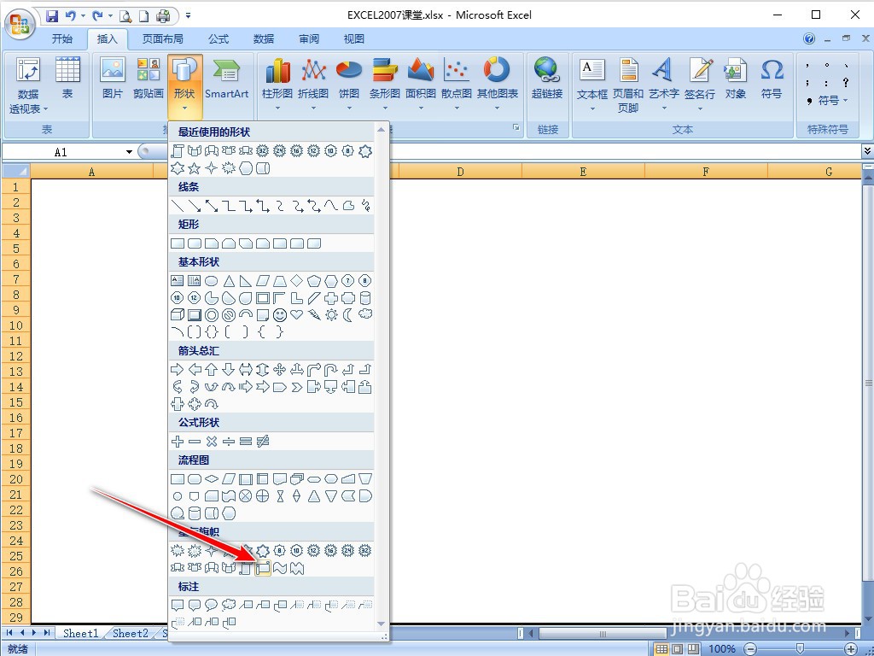Insert a 图片 picture from file

pyautogui.click(x=113, y=78)
